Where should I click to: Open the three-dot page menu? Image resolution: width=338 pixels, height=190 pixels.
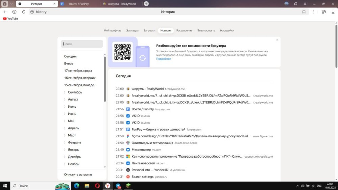coord(313,12)
